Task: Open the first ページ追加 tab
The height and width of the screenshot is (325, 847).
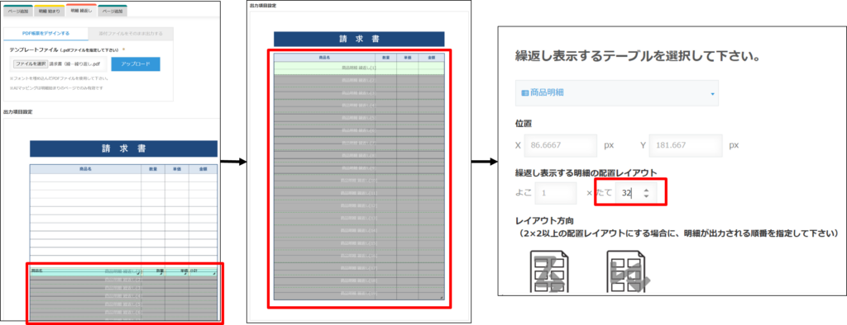Action: tap(17, 11)
